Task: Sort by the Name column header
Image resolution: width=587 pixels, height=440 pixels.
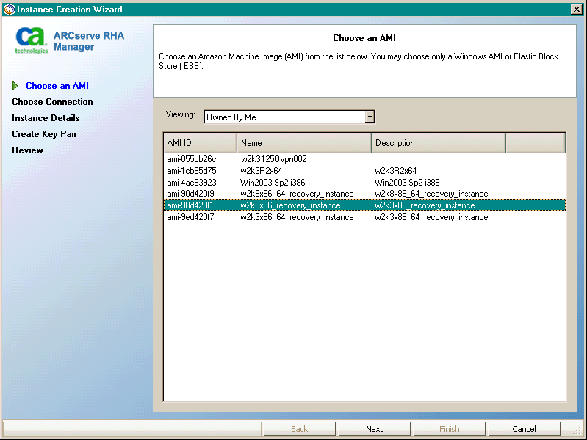Action: (x=303, y=143)
